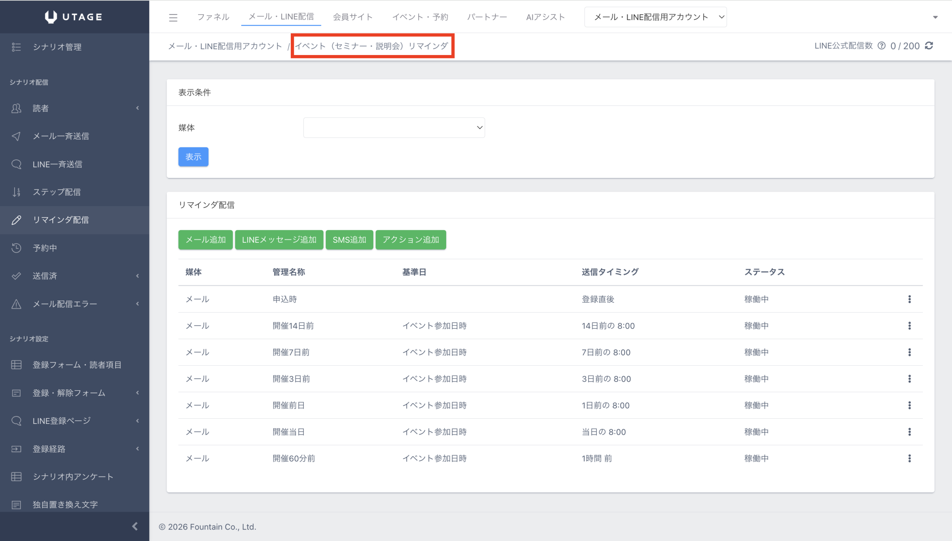Open the kebab menu for 開催60分前
This screenshot has width=952, height=541.
(x=909, y=458)
